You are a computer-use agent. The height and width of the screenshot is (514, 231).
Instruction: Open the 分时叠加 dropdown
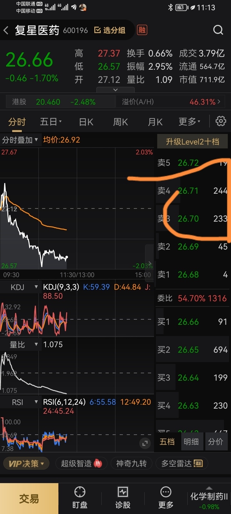click(21, 140)
